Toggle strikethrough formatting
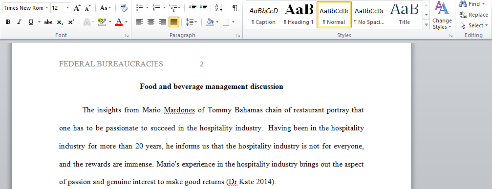The width and height of the screenshot is (492, 189). (x=48, y=22)
